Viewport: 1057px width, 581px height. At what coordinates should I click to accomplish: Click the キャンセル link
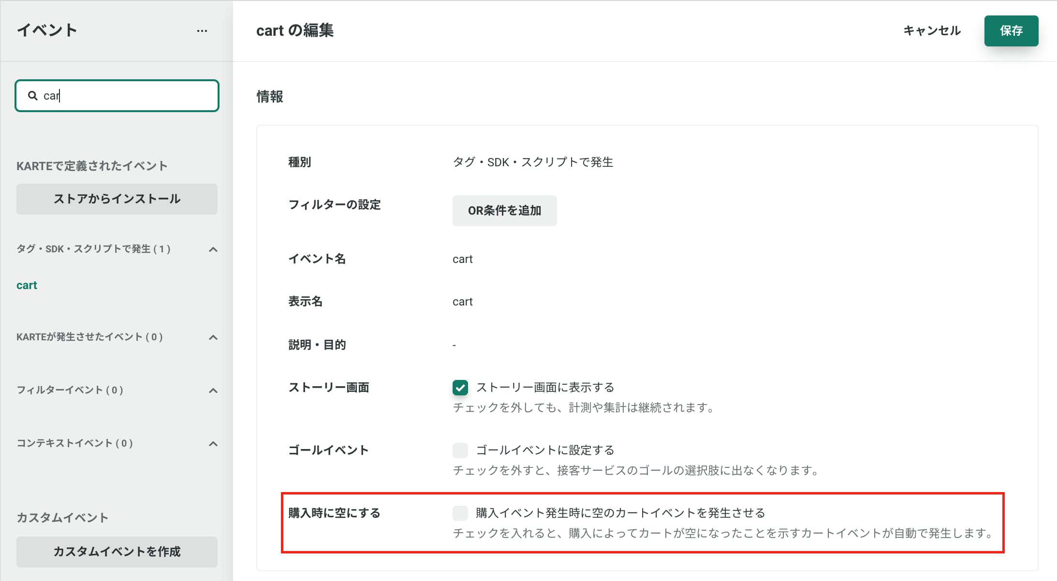[x=932, y=31]
